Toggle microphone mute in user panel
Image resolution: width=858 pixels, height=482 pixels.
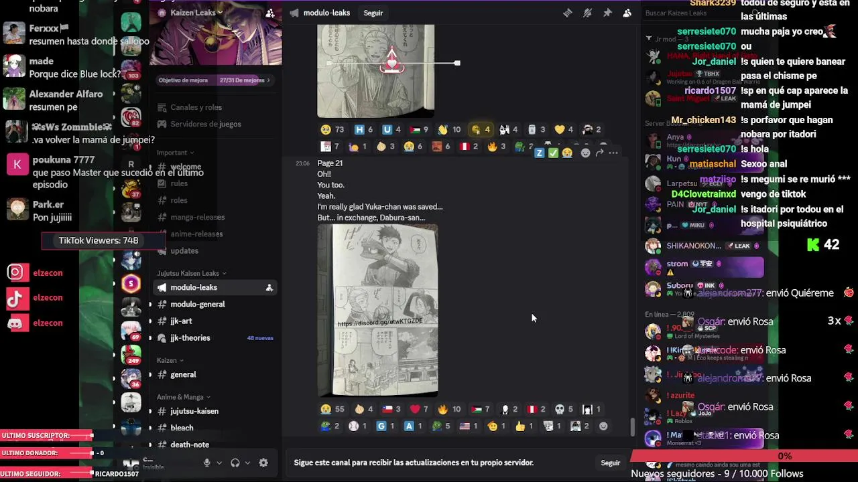point(207,463)
